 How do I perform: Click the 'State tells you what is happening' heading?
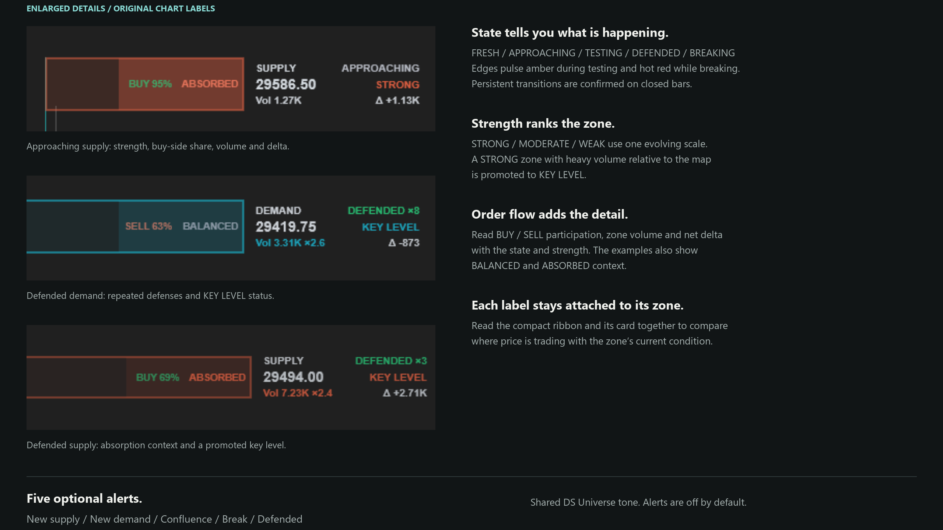pos(570,32)
